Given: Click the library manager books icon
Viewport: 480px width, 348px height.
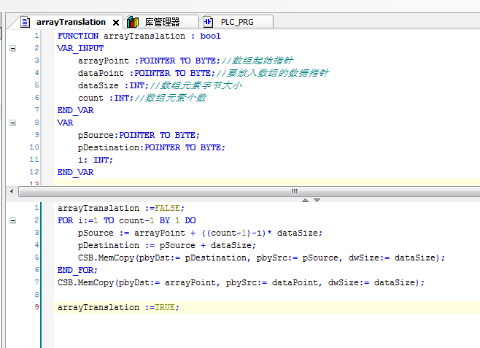Looking at the screenshot, I should (x=133, y=22).
